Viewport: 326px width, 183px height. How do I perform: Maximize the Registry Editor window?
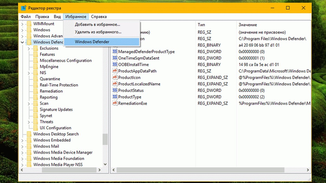288,8
